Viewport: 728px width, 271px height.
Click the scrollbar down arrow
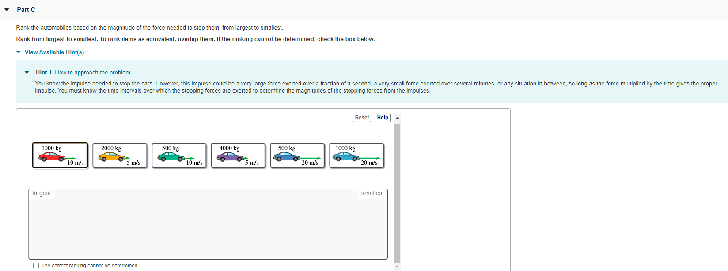click(x=397, y=267)
